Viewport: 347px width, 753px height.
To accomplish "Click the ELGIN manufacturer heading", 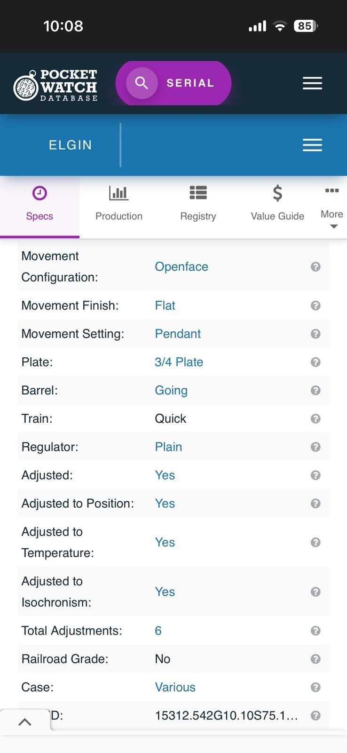I will click(x=71, y=145).
